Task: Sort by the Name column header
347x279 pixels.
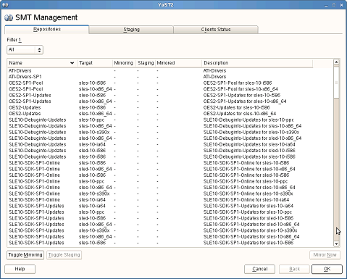Action: click(41, 63)
